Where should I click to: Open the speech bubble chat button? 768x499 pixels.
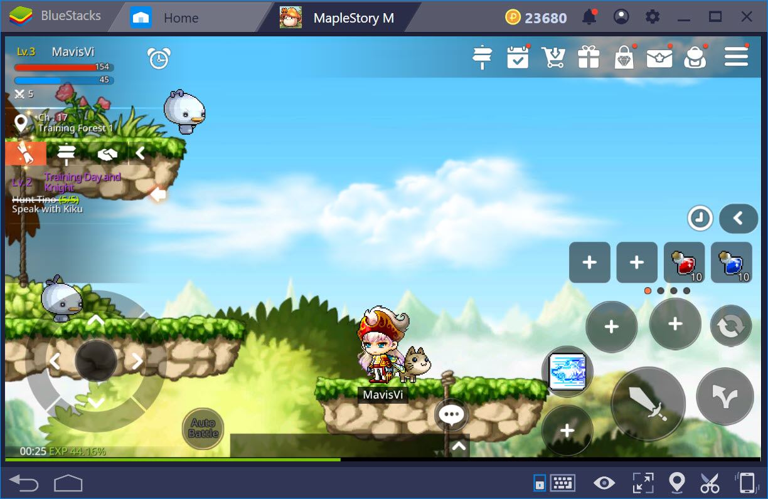click(x=451, y=414)
